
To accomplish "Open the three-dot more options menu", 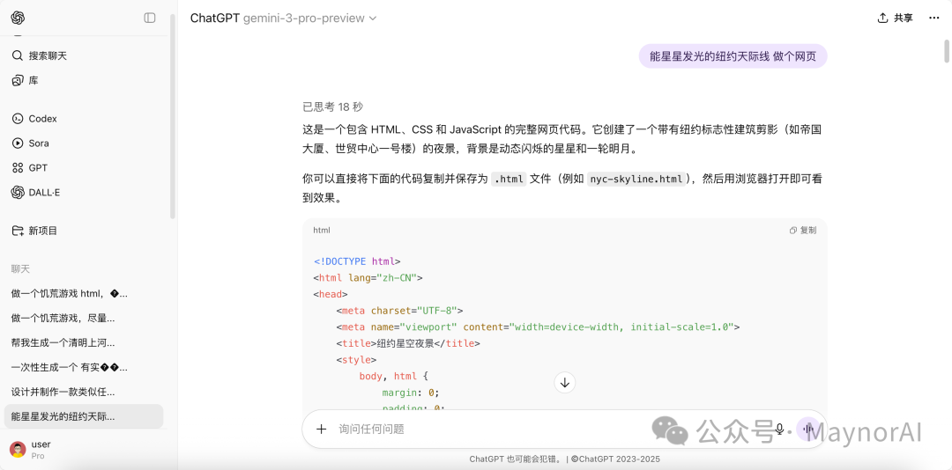I will coord(934,18).
